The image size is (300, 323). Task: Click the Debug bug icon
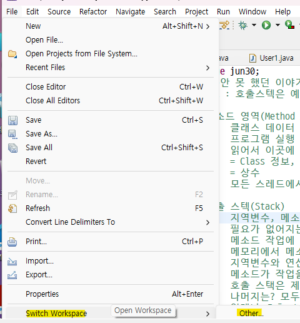pyautogui.click(x=242, y=25)
